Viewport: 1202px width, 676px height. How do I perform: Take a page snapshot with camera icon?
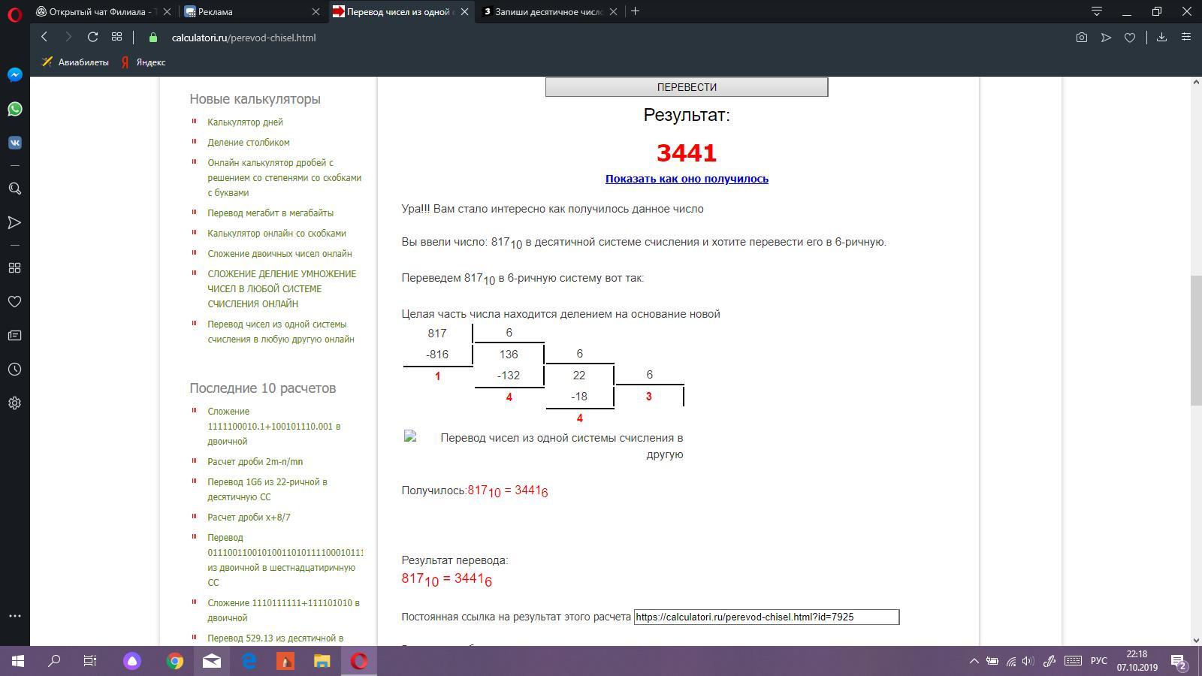point(1082,37)
